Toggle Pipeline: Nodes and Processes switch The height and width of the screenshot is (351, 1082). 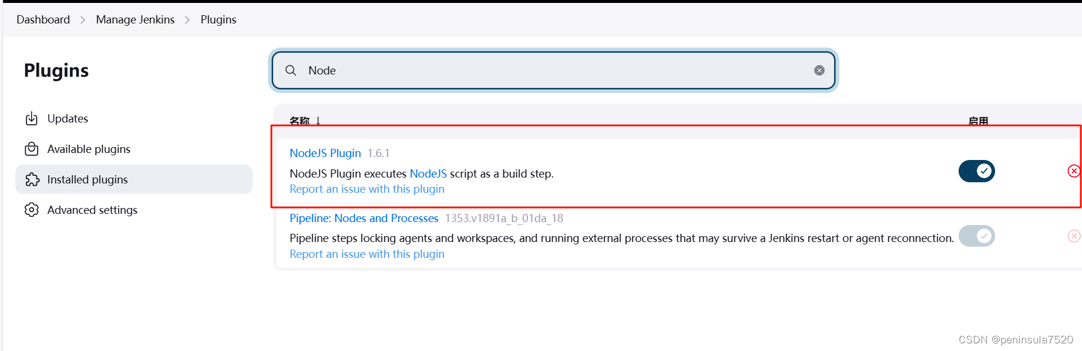(977, 236)
